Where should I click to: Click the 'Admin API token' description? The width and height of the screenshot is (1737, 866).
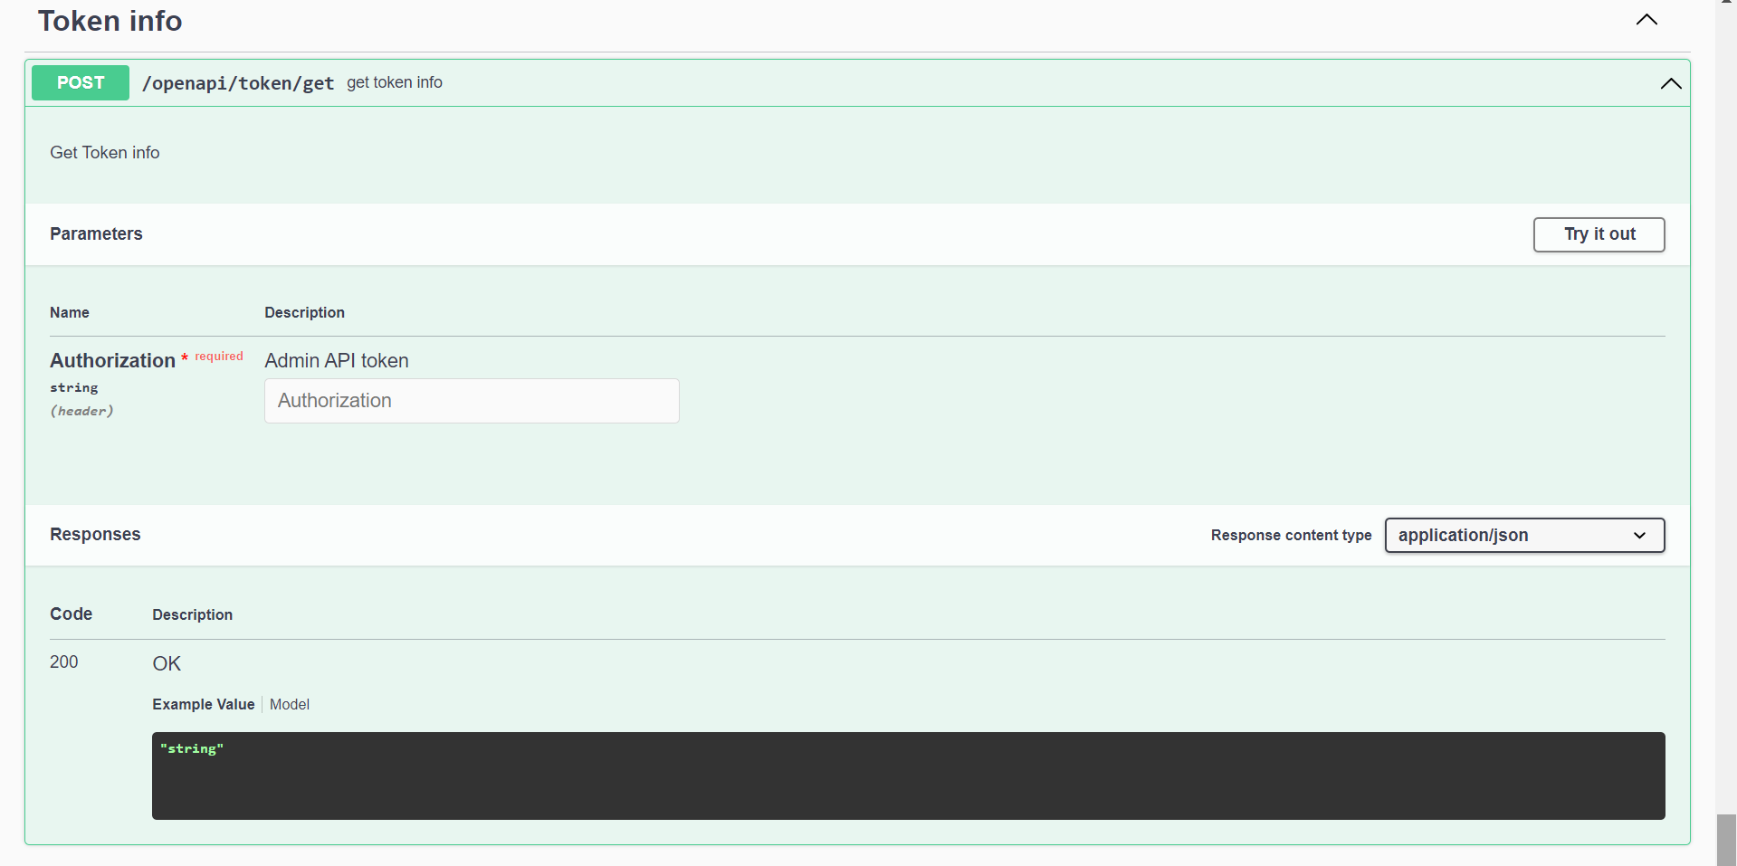pos(337,360)
